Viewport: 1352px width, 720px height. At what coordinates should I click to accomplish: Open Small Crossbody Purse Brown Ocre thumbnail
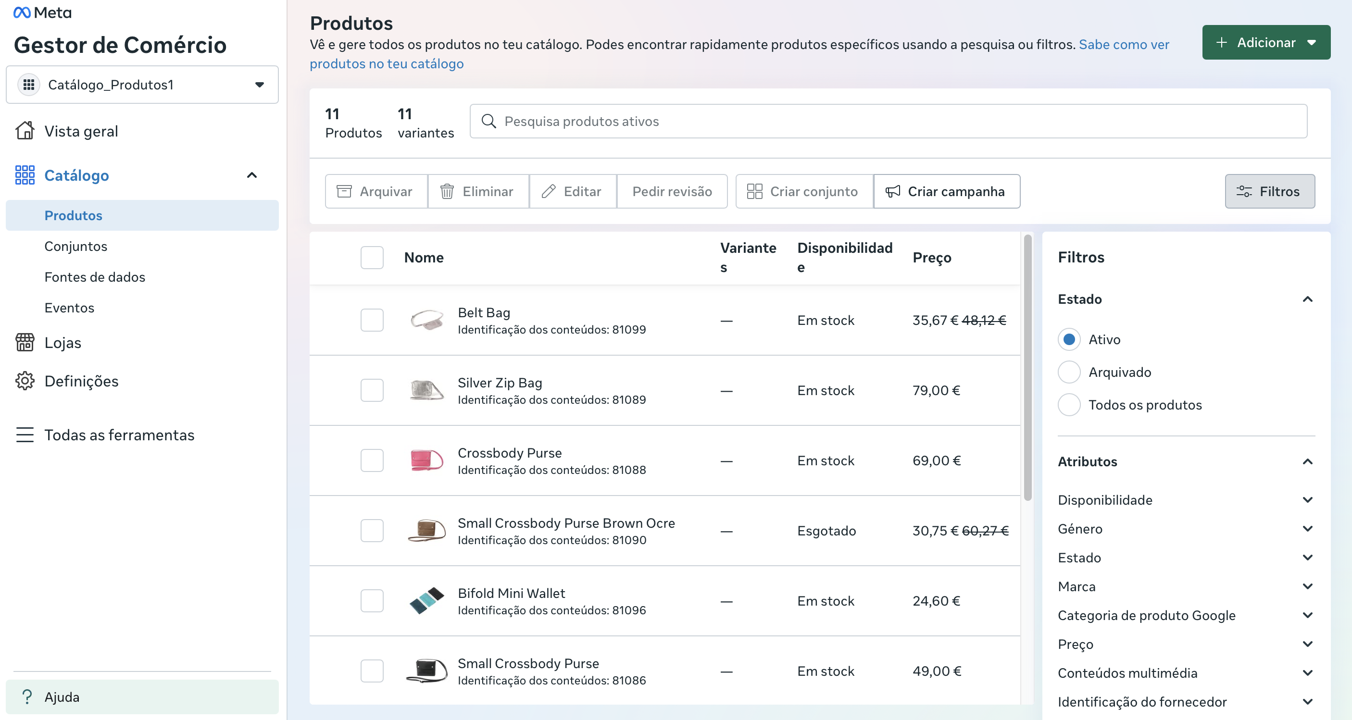tap(427, 531)
